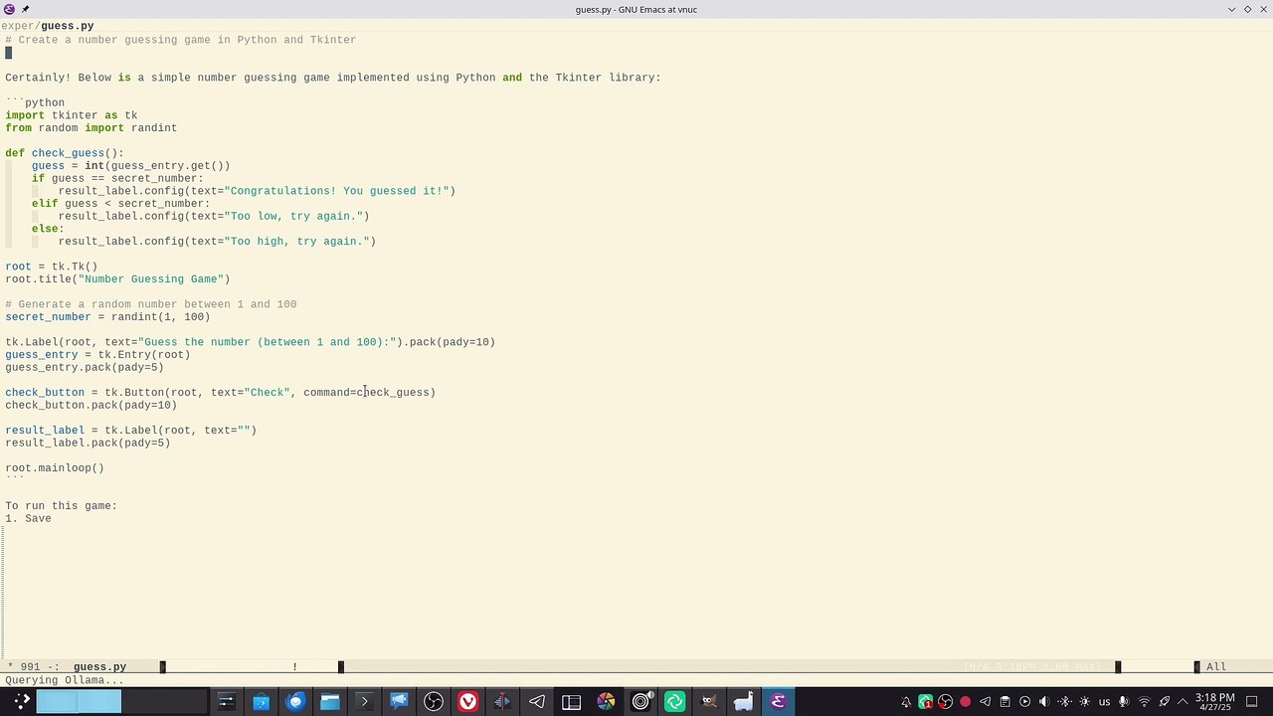Switch to the Emacs taskbar entry
This screenshot has width=1273, height=716.
778,702
